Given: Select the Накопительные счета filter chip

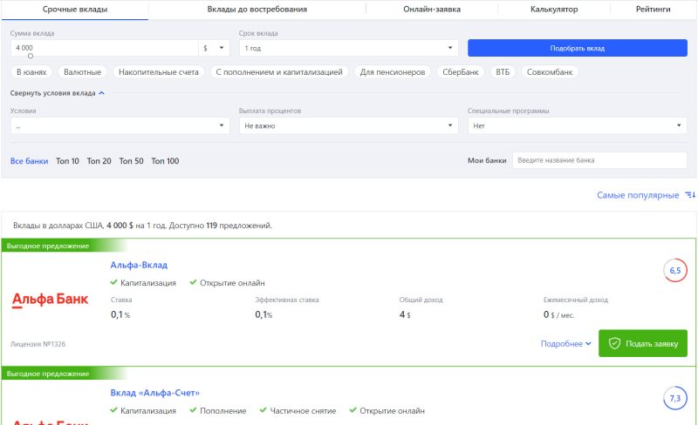Looking at the screenshot, I should tap(159, 72).
